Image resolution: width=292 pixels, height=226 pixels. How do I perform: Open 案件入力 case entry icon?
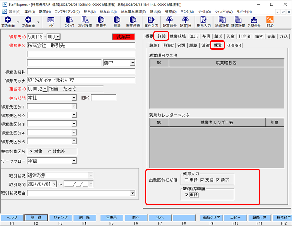[151, 22]
